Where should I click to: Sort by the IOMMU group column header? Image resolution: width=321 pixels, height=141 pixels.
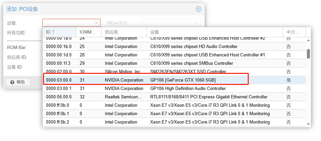coord(88,32)
